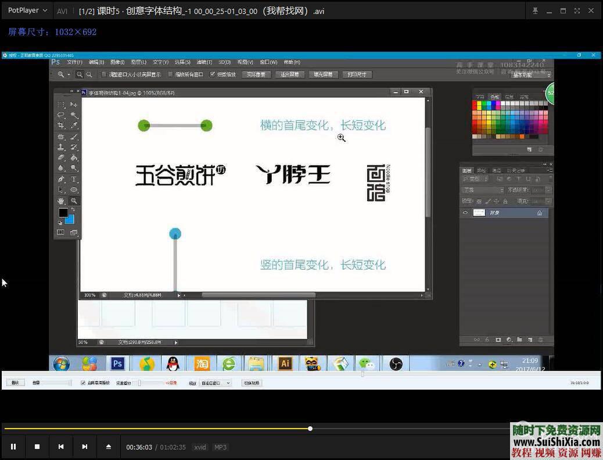
Task: Filter layers by type T icon
Action: pos(519,179)
